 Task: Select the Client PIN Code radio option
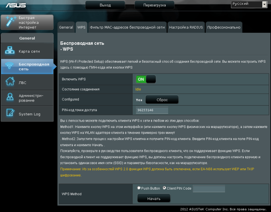tap(164, 188)
